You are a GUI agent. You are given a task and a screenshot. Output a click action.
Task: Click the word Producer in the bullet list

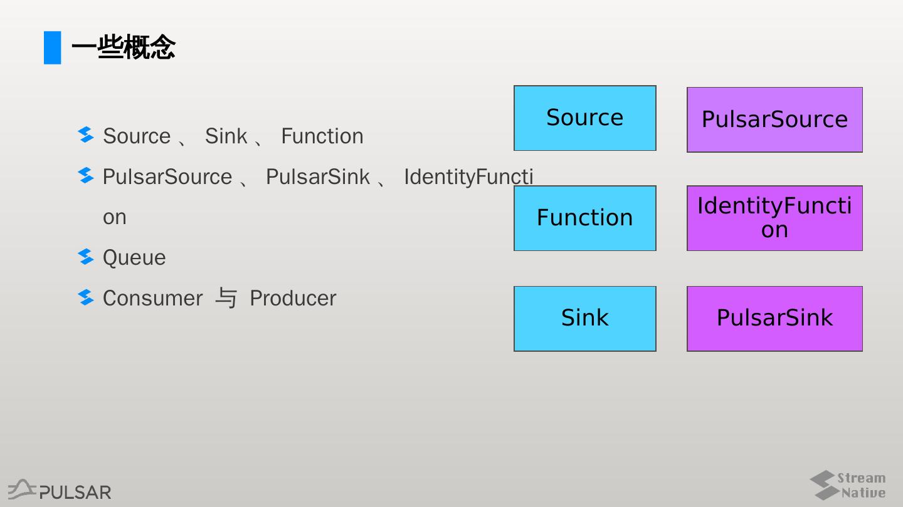point(293,298)
